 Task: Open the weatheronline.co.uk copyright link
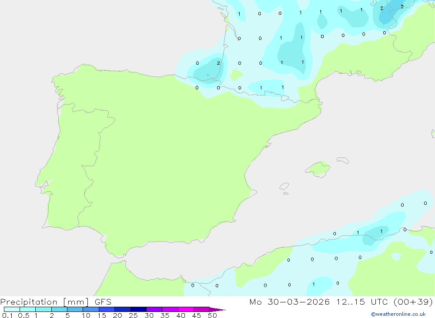point(398,314)
